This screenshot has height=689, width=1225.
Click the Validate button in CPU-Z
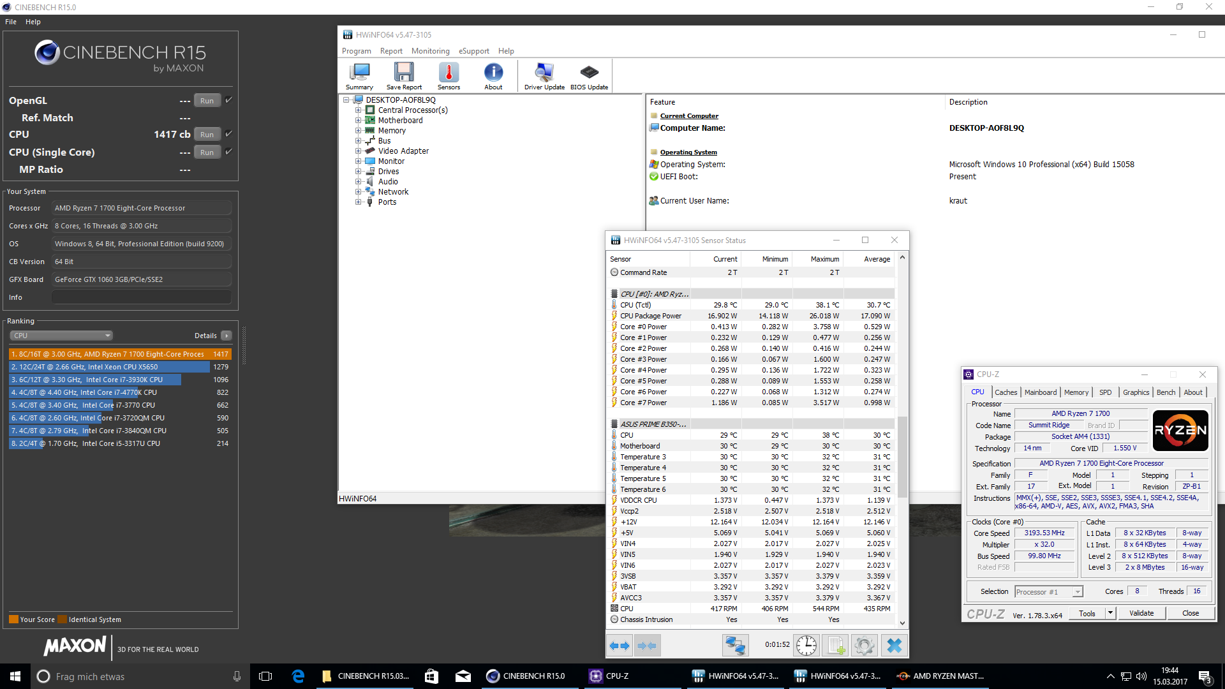(1141, 613)
